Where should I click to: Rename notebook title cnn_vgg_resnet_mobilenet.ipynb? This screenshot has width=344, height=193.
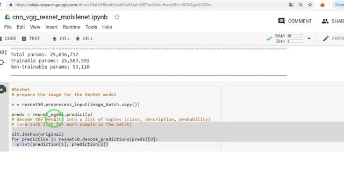pos(60,17)
